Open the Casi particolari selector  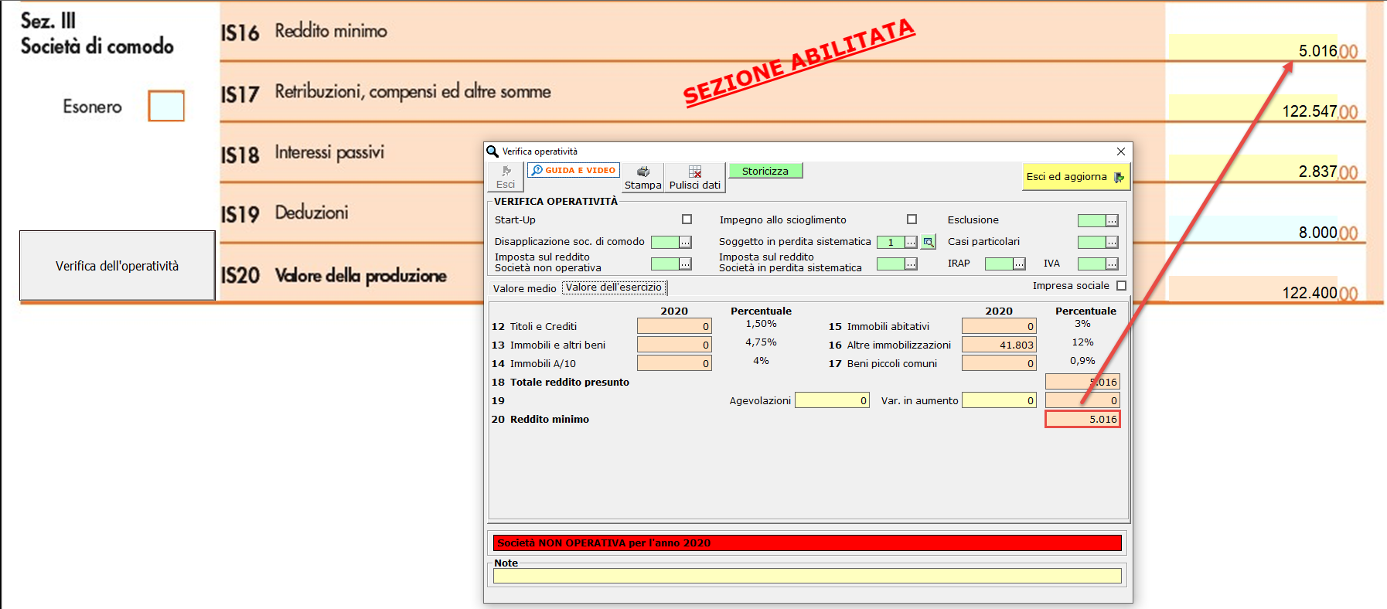(x=1112, y=243)
